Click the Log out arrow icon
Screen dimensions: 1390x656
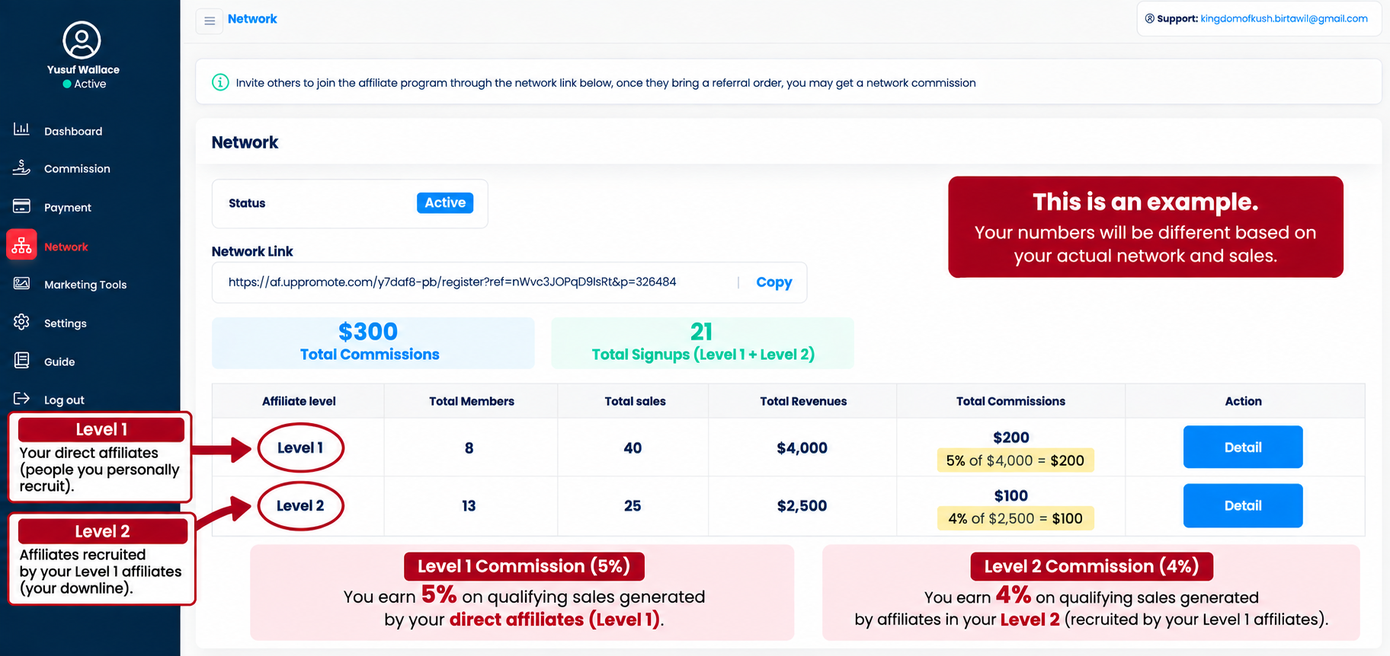click(21, 398)
